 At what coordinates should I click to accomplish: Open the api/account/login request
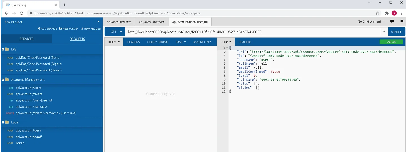(28, 131)
